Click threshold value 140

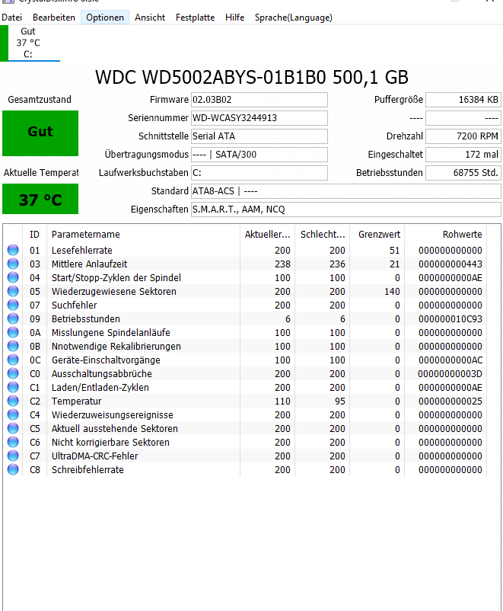[392, 291]
